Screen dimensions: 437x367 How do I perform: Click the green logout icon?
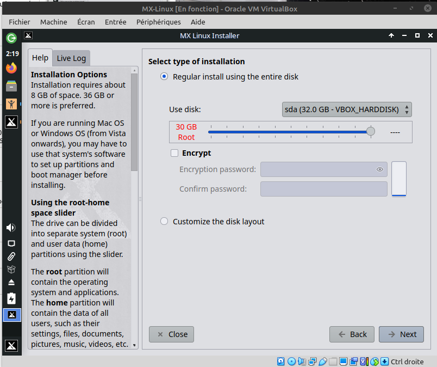pos(11,38)
